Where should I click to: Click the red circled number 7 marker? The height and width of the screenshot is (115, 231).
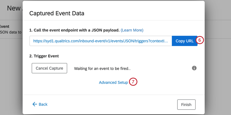pyautogui.click(x=133, y=82)
